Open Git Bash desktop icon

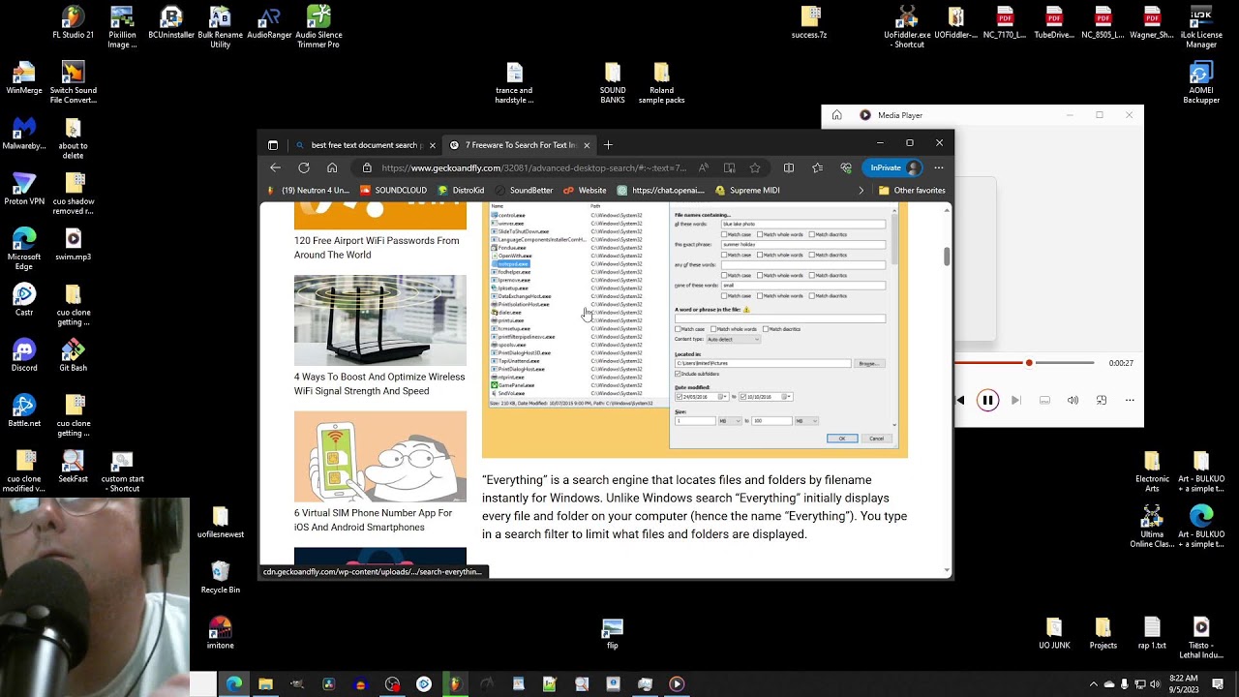(73, 356)
